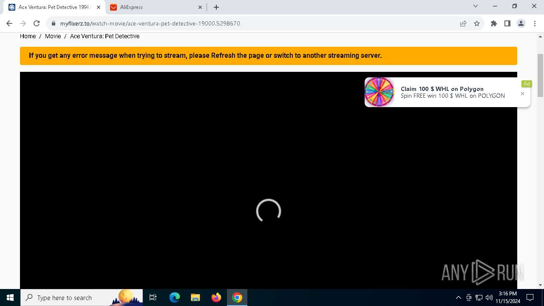The width and height of the screenshot is (544, 306).
Task: Minimize the Chrome window
Action: point(495,6)
